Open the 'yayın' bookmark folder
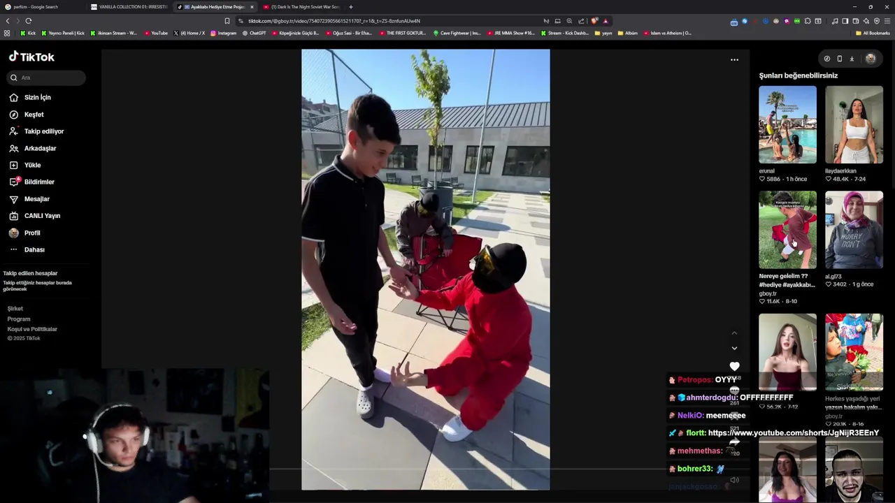895x503 pixels. tap(603, 33)
